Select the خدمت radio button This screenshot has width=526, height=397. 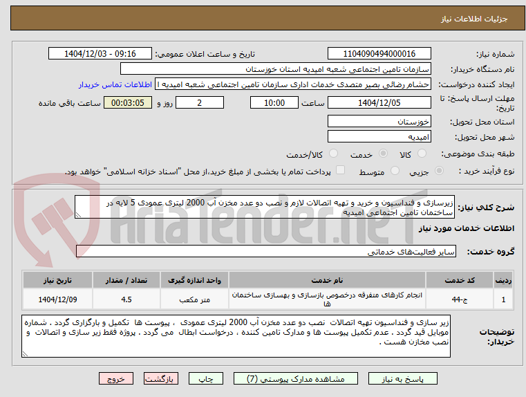click(383, 154)
